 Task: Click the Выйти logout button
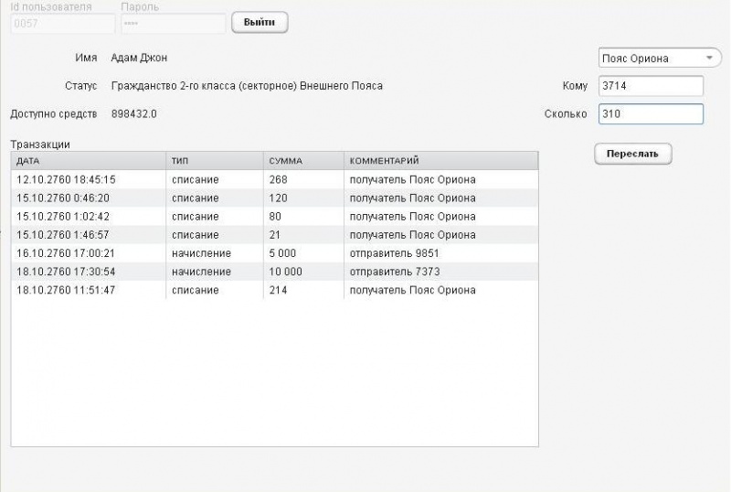tap(260, 23)
